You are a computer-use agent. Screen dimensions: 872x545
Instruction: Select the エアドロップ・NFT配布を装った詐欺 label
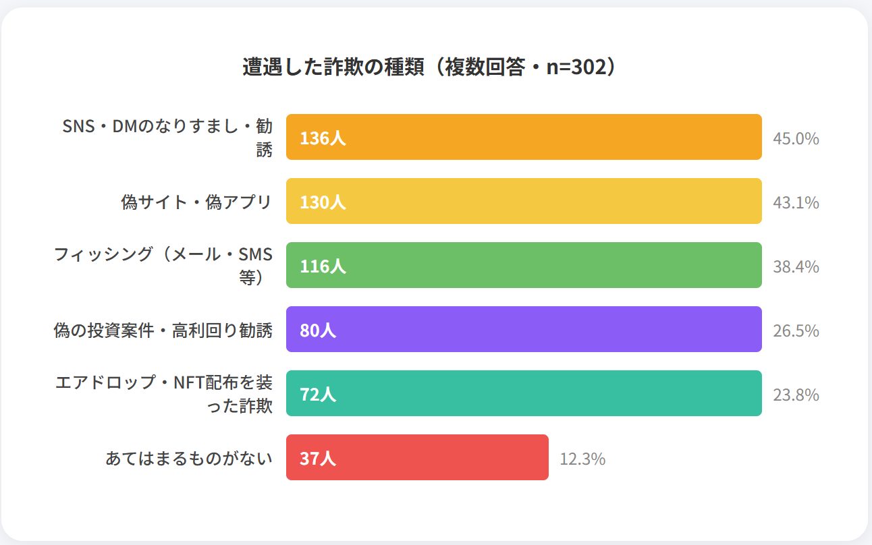click(x=165, y=394)
